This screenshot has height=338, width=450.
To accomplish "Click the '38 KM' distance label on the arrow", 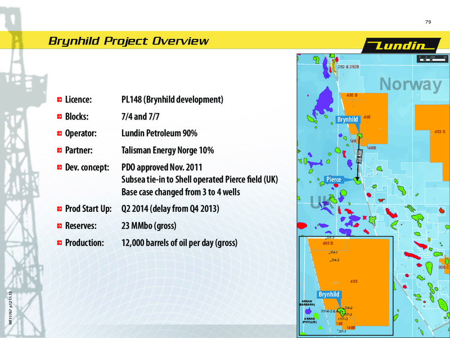I will click(x=360, y=156).
